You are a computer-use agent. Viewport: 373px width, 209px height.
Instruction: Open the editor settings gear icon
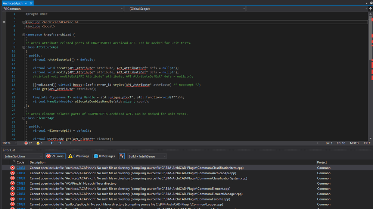click(x=371, y=3)
